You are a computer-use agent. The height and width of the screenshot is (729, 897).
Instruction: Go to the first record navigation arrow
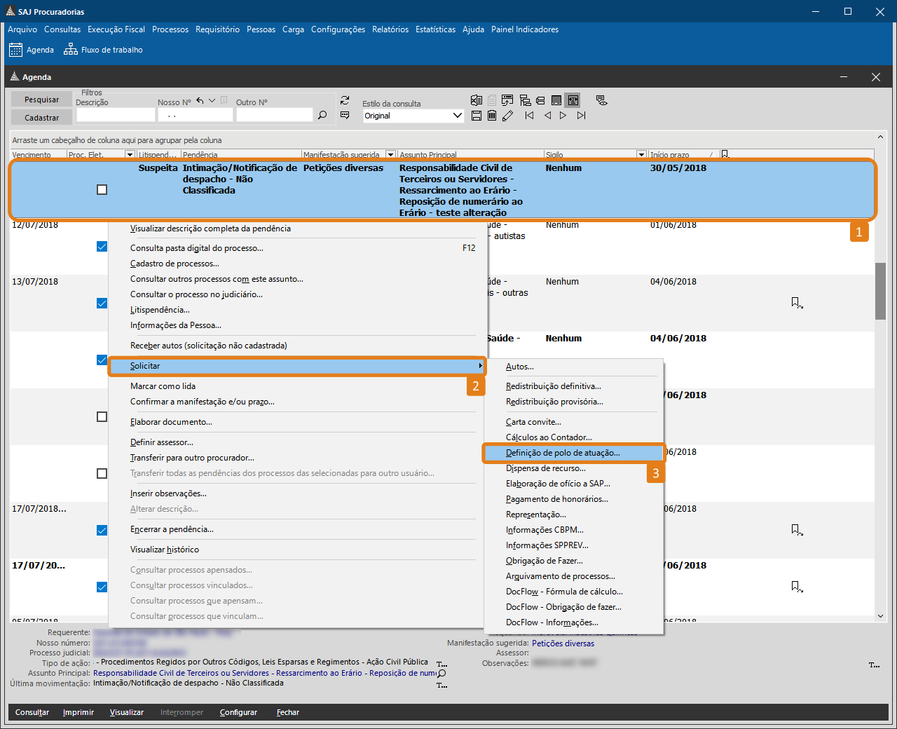(x=529, y=116)
